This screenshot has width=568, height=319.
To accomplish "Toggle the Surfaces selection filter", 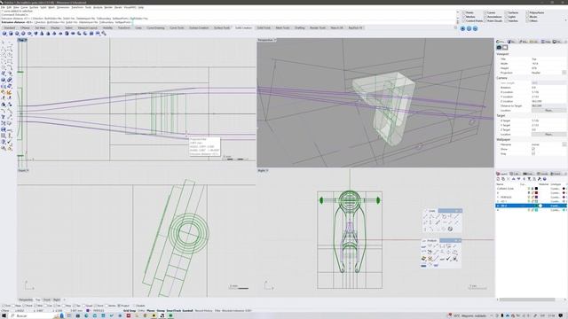I will pos(507,12).
